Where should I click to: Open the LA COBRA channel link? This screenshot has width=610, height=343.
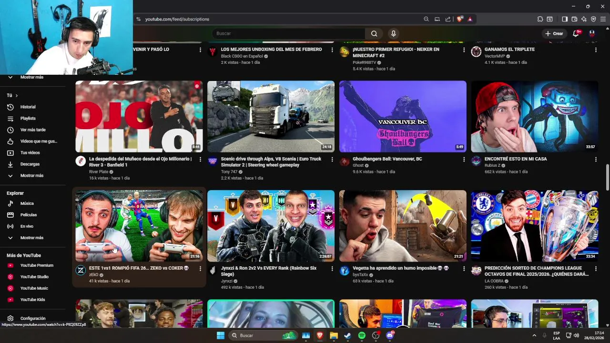[x=494, y=281]
